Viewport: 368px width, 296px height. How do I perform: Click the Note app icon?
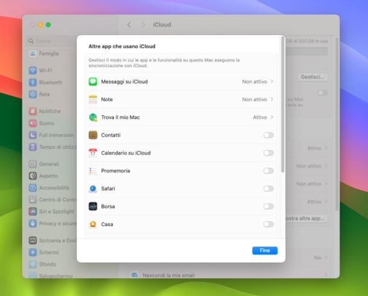tap(93, 99)
